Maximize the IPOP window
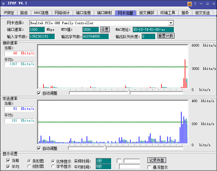The height and width of the screenshot is (171, 217). tap(207, 4)
